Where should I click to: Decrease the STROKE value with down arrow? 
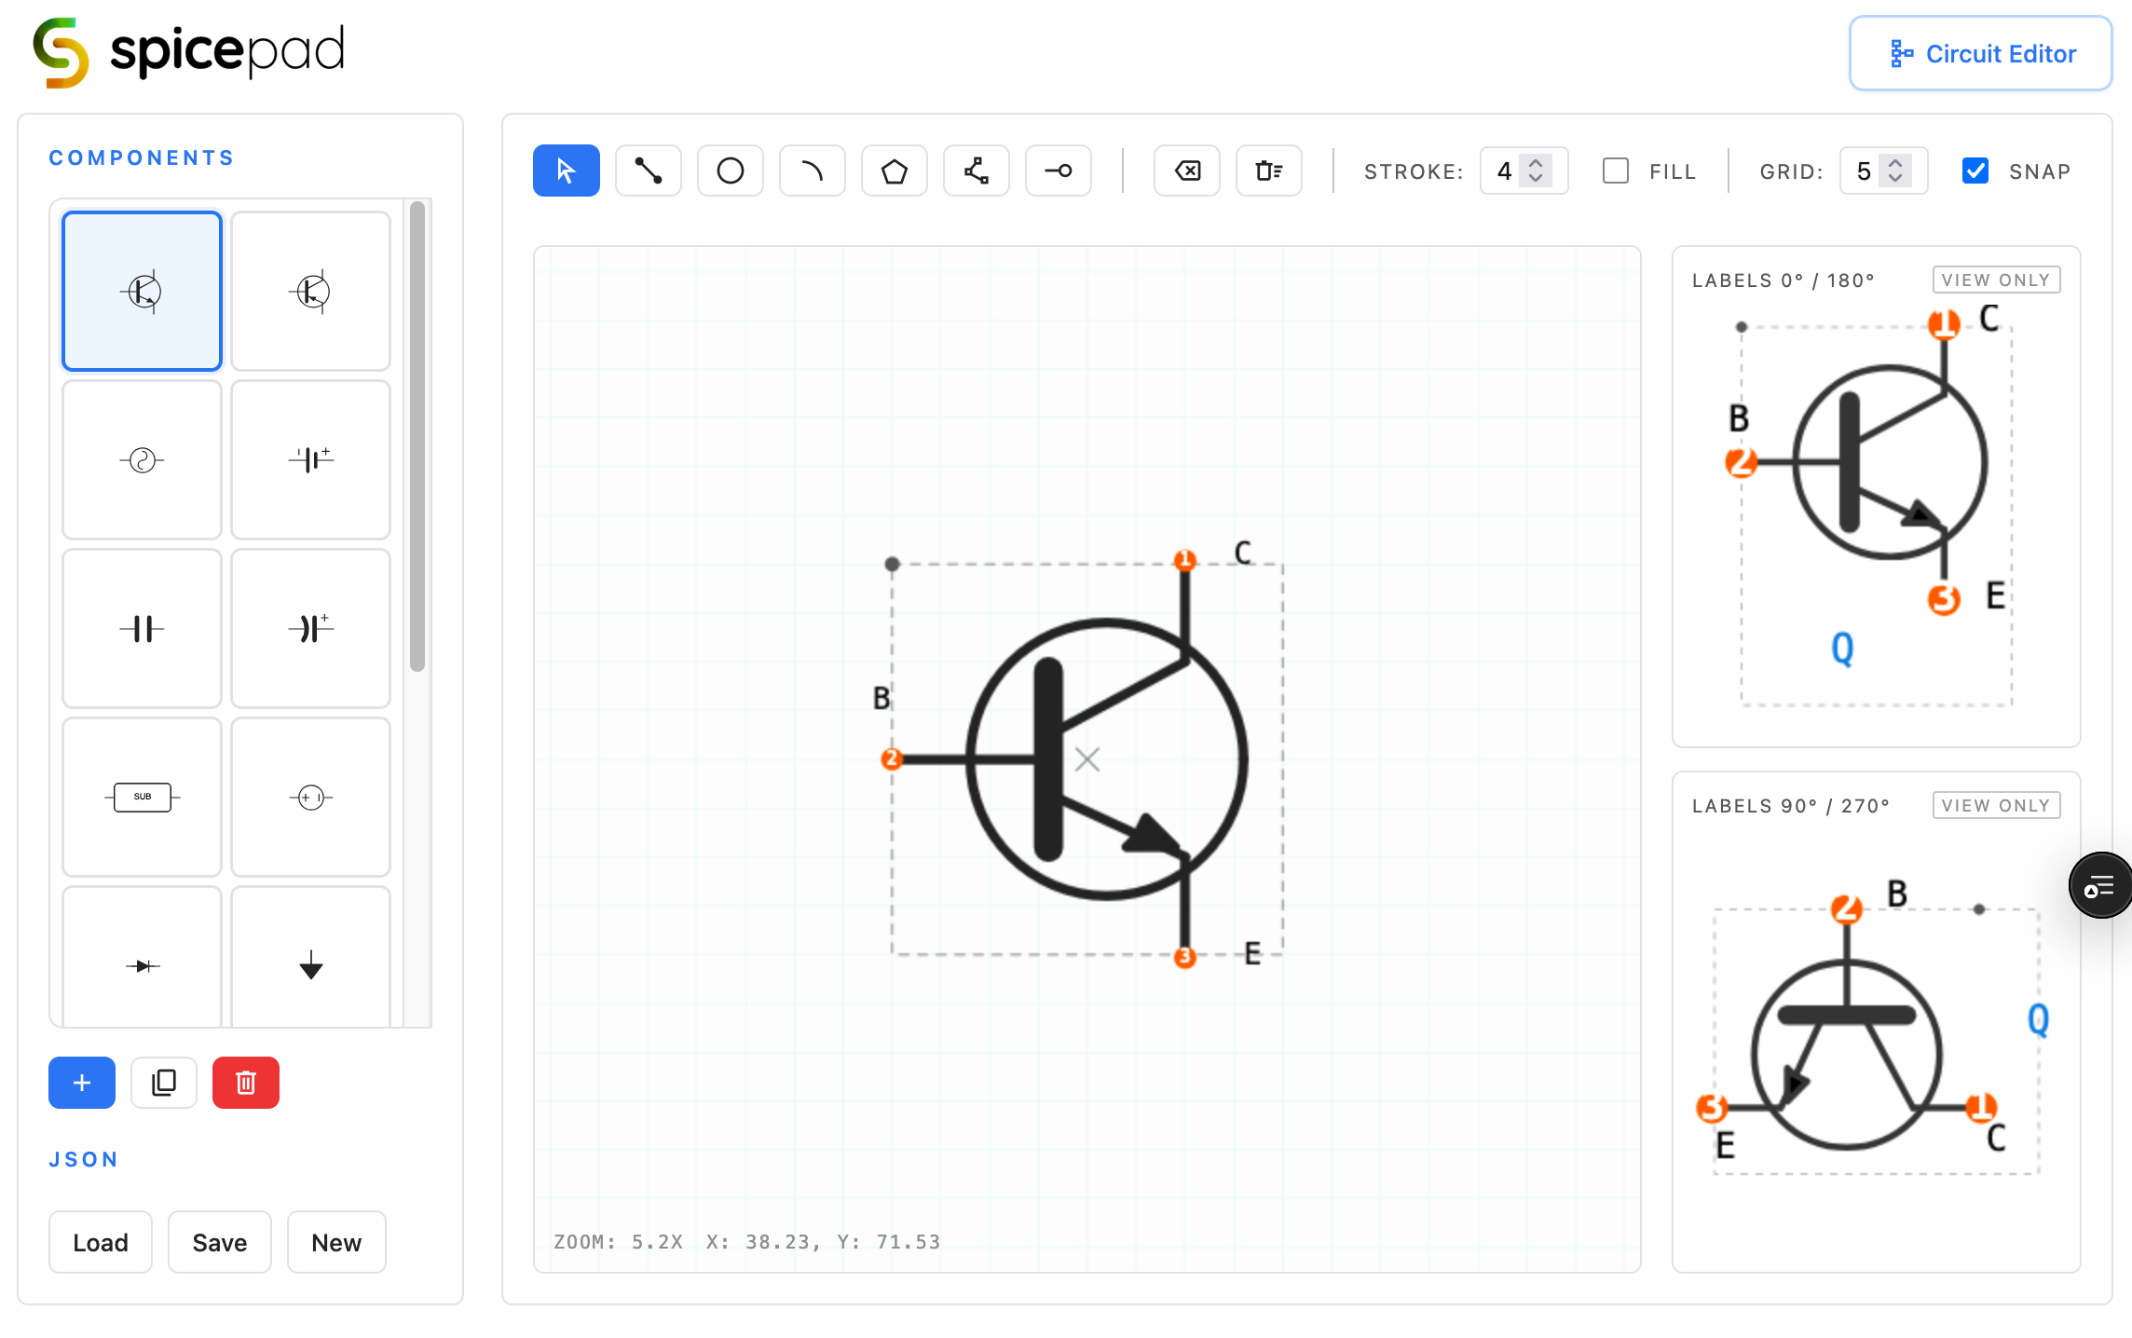pyautogui.click(x=1536, y=178)
